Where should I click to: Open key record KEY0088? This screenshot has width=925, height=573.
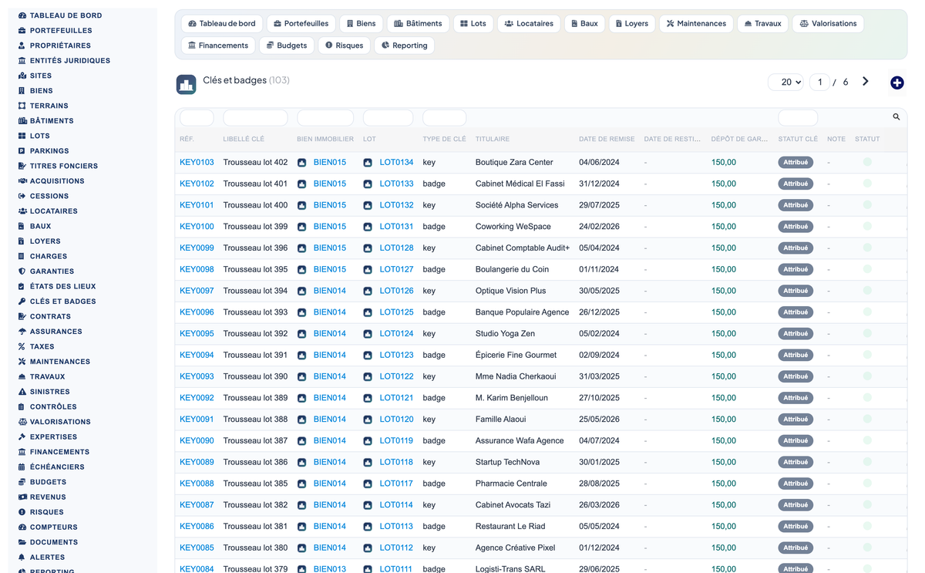click(197, 484)
